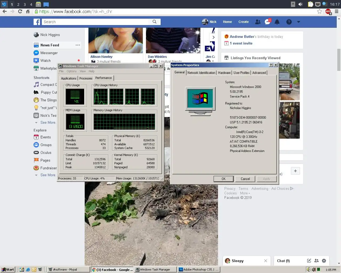Click the Home link in the Facebook bar
This screenshot has height=273, width=341.
tap(227, 22)
